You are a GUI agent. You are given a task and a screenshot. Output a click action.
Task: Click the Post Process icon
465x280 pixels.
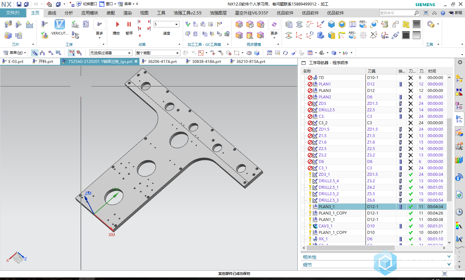(x=75, y=35)
